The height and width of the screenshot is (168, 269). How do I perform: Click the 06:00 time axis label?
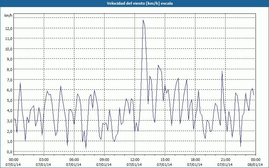coord(74,160)
